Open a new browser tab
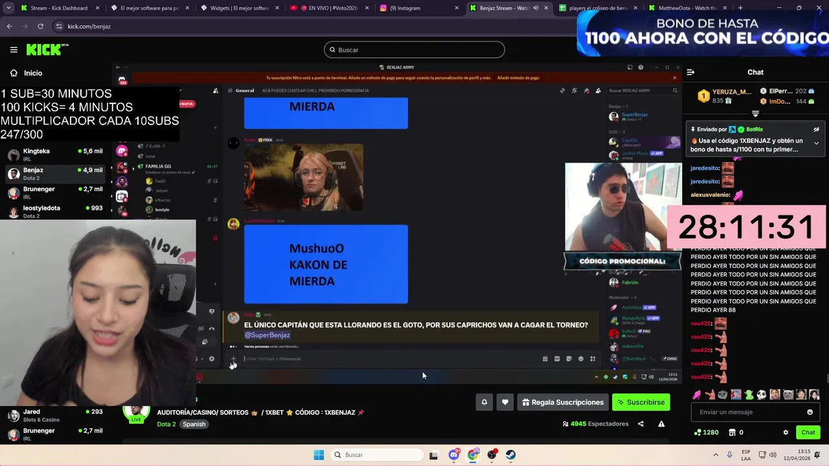The image size is (829, 466). 740,8
